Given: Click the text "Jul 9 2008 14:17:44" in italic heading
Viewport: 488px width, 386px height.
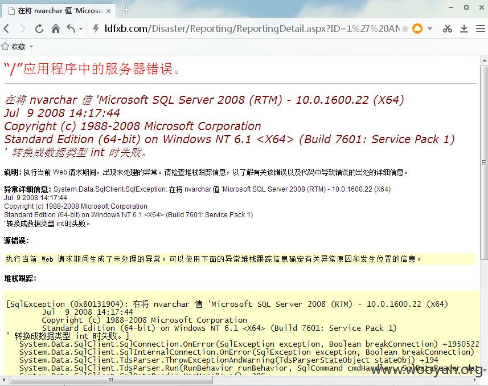Looking at the screenshot, I should (x=62, y=113).
